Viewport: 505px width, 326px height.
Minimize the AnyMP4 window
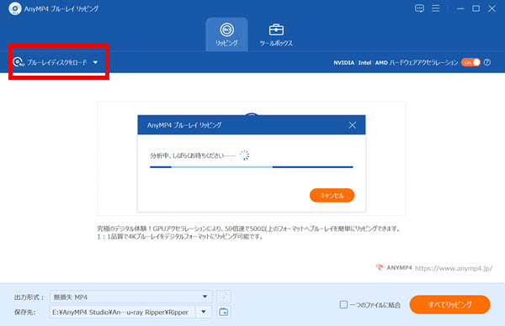pyautogui.click(x=460, y=8)
